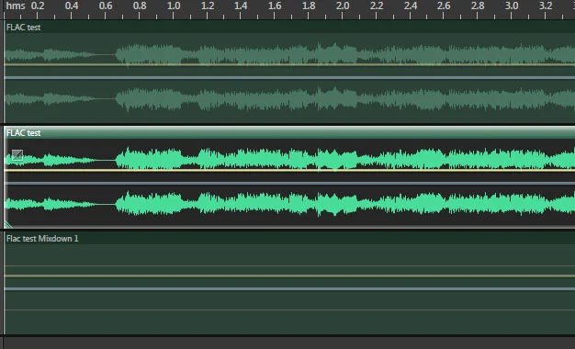Screen dimensions: 575x349
Task: Click yellow volume envelope on Mixdown 1 clip
Action: coord(289,276)
